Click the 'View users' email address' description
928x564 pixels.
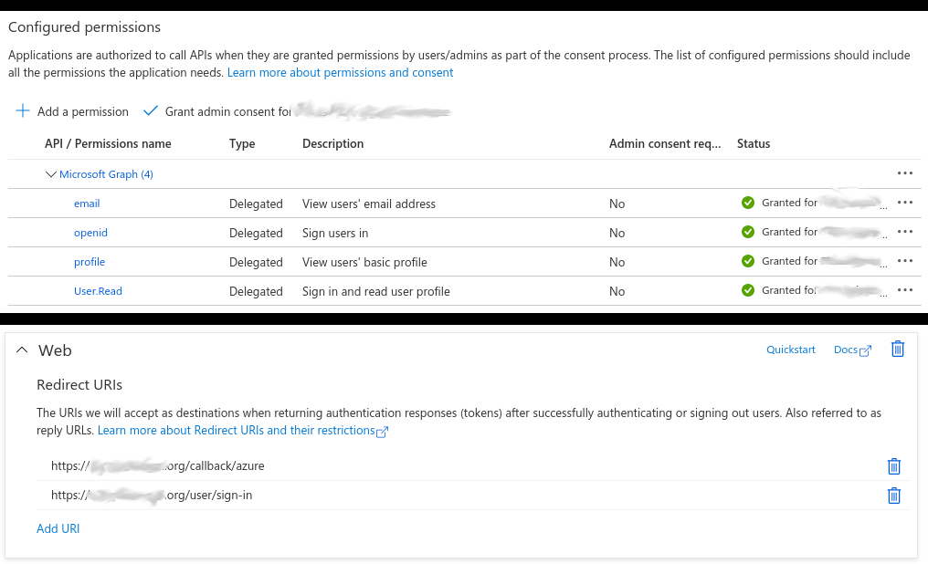point(369,204)
